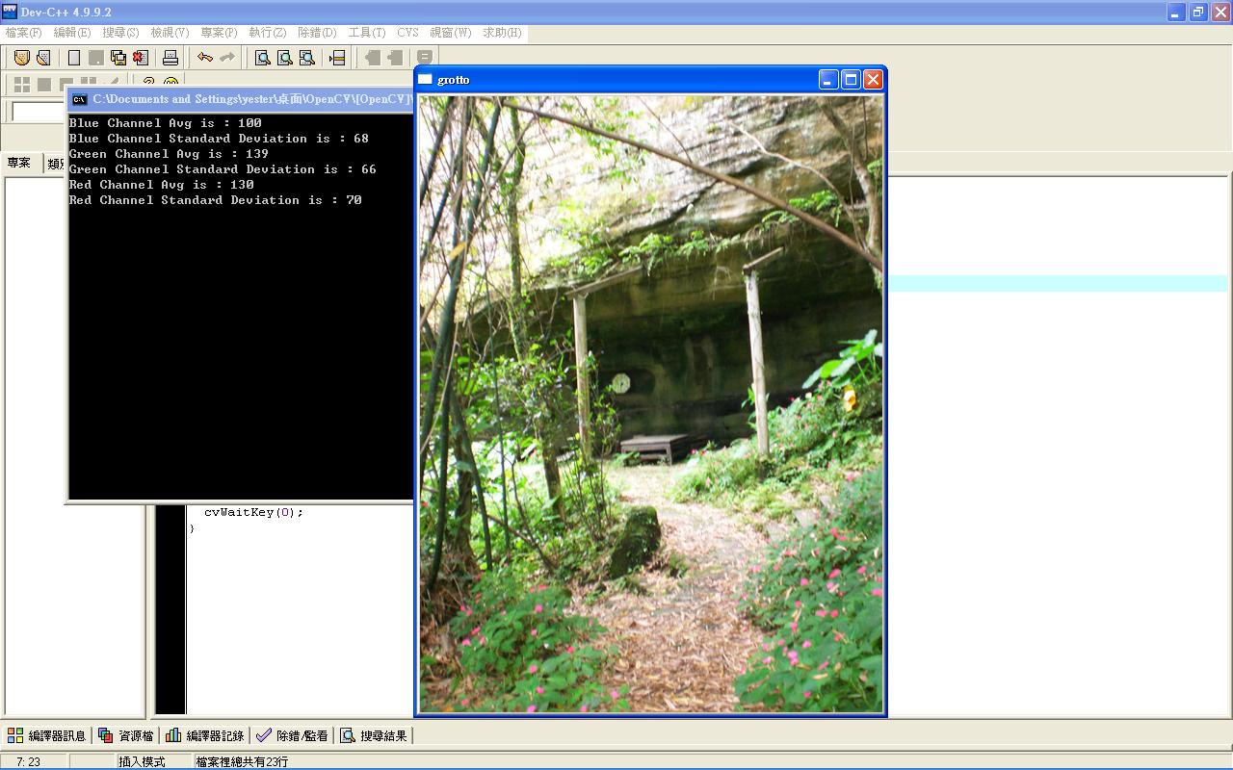Click the Print toolbar icon
Screen dimensions: 1233x770
(171, 58)
